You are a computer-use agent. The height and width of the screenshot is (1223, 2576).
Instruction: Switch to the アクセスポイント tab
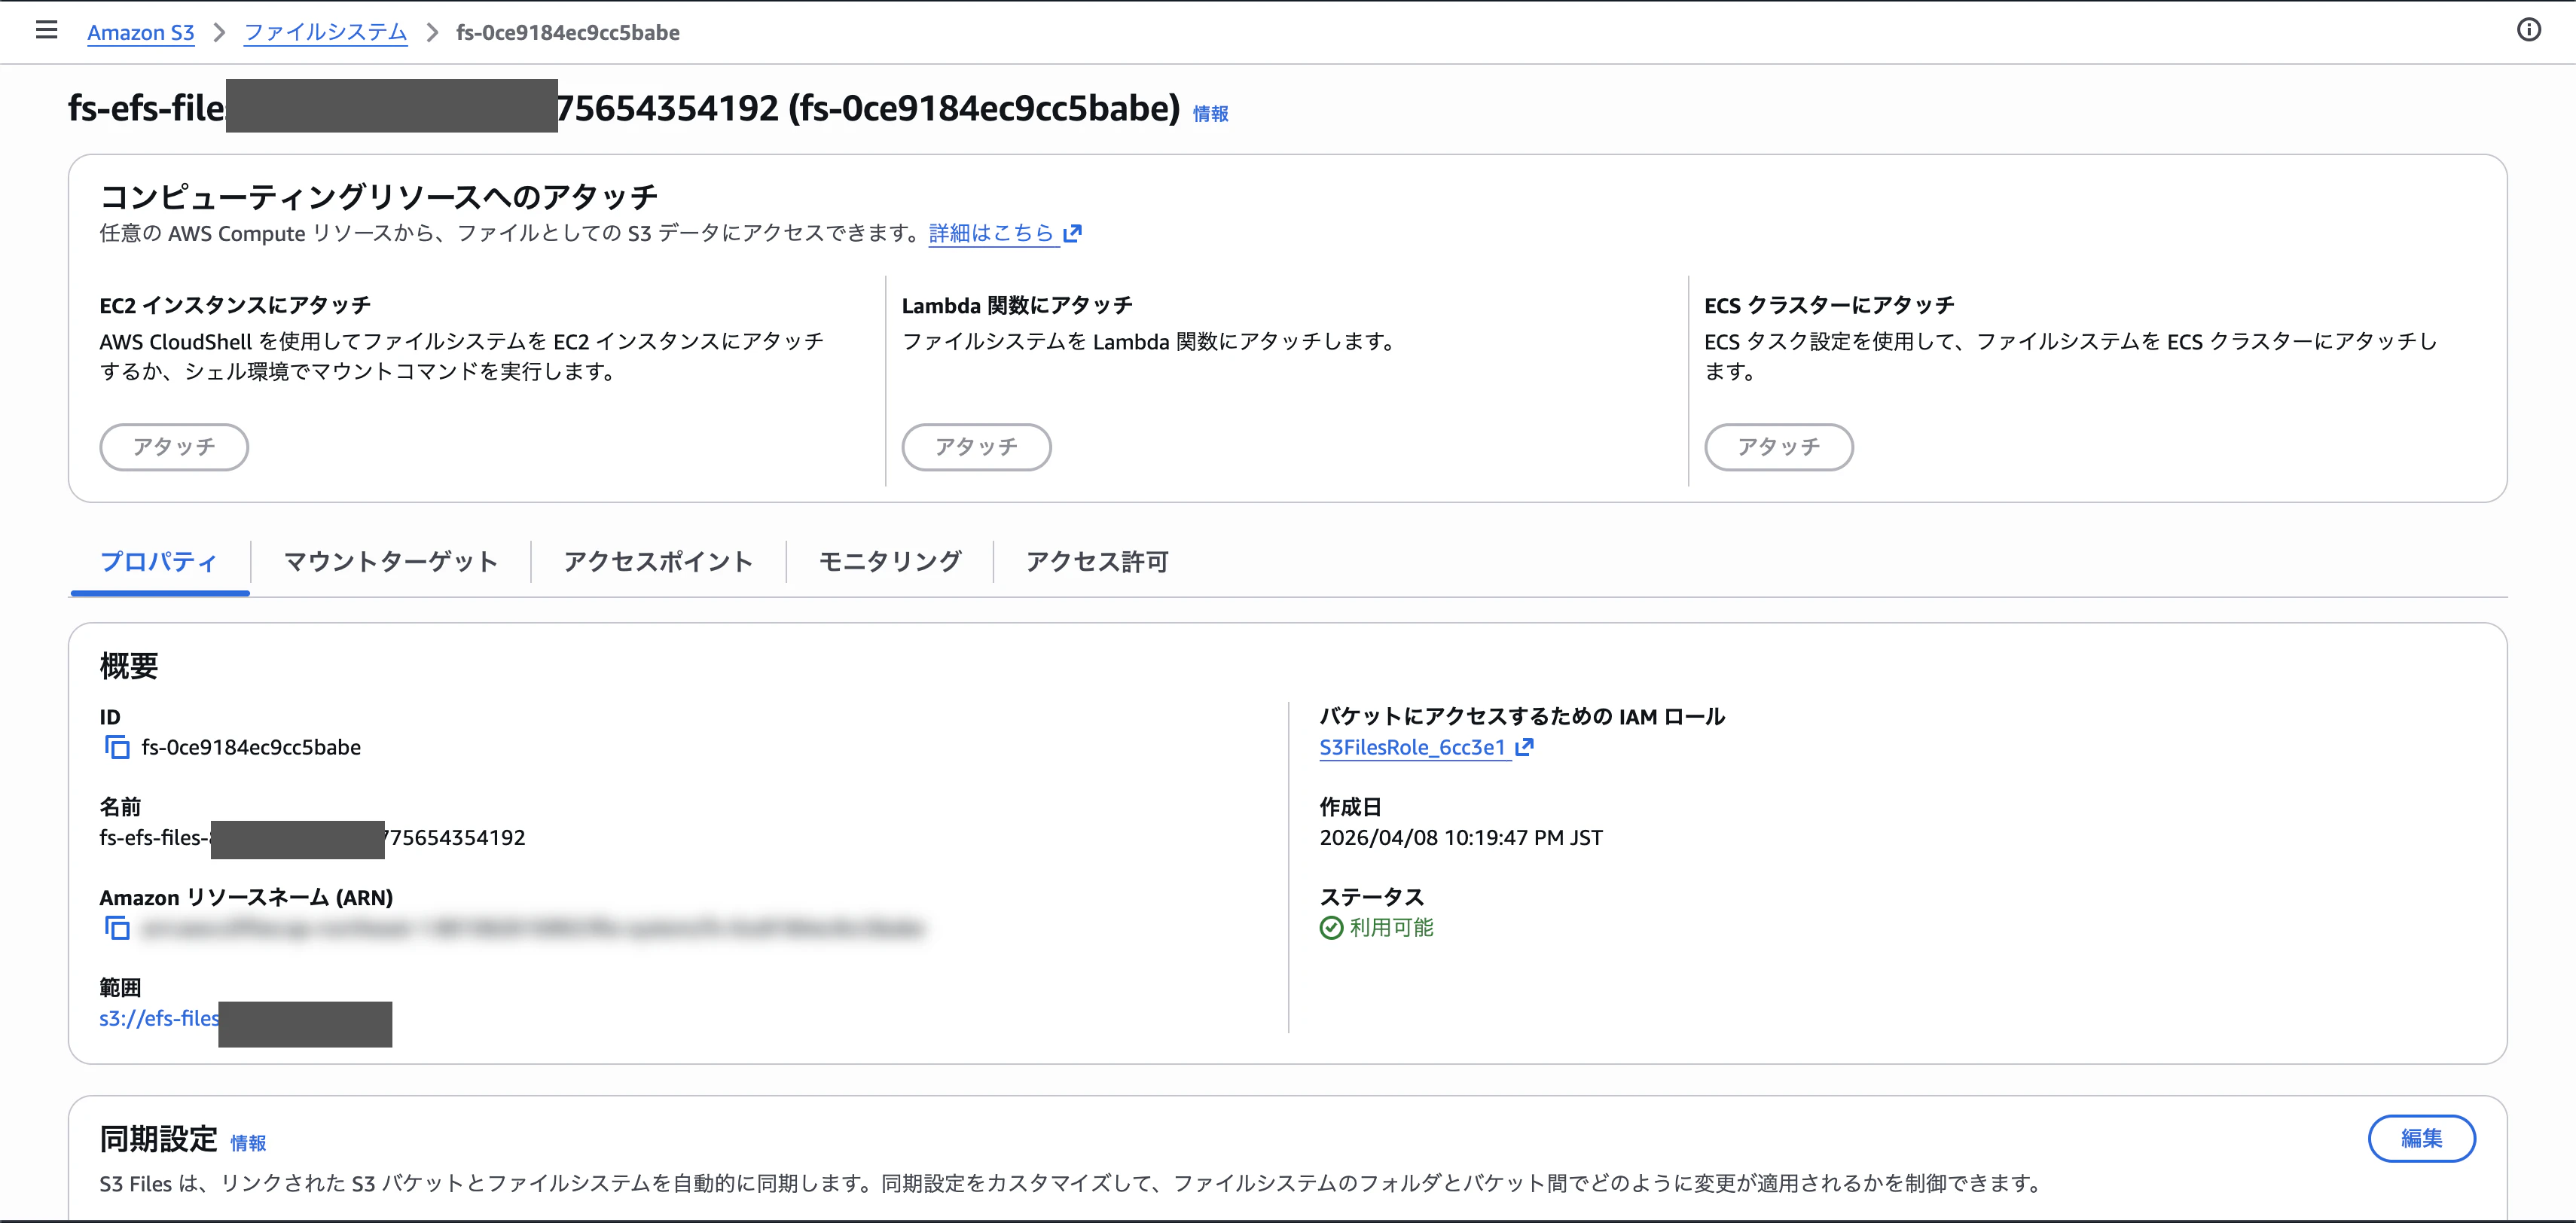pos(658,562)
